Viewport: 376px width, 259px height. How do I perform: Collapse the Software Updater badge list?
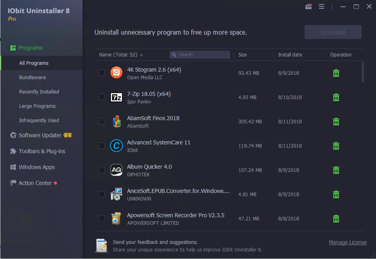(x=68, y=135)
